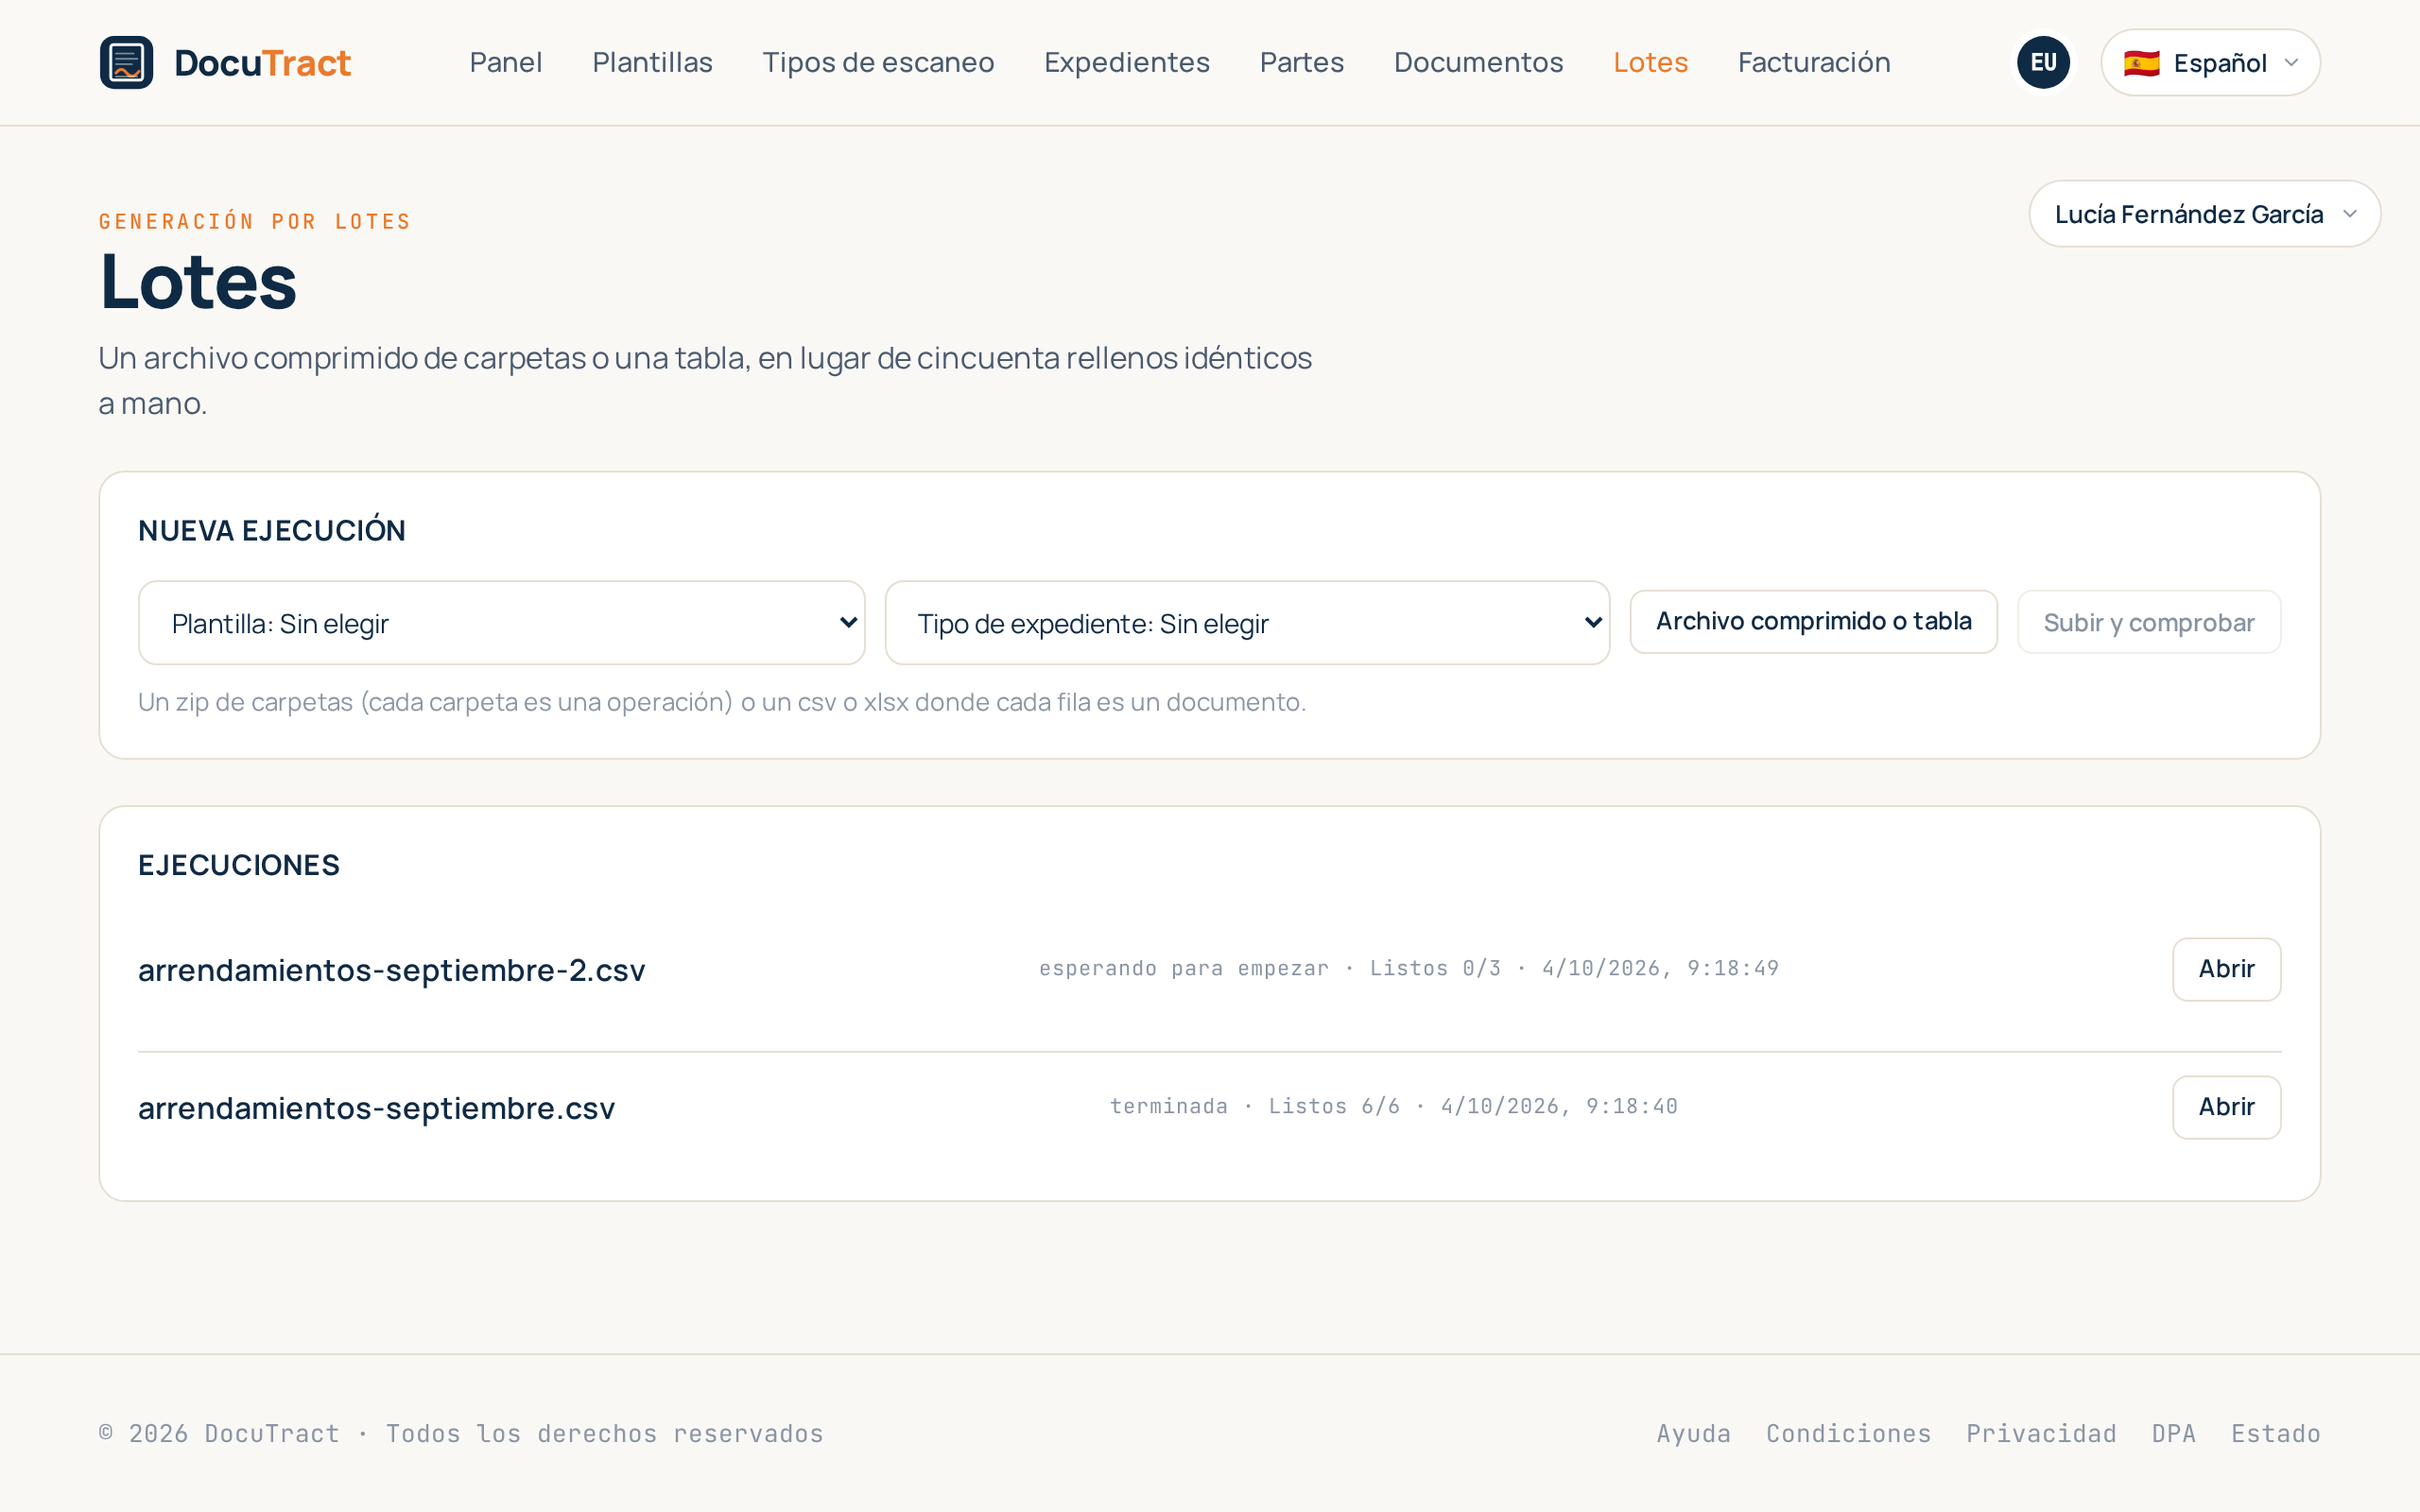Click the Subir y comprobar button
The image size is (2420, 1512).
(2149, 622)
